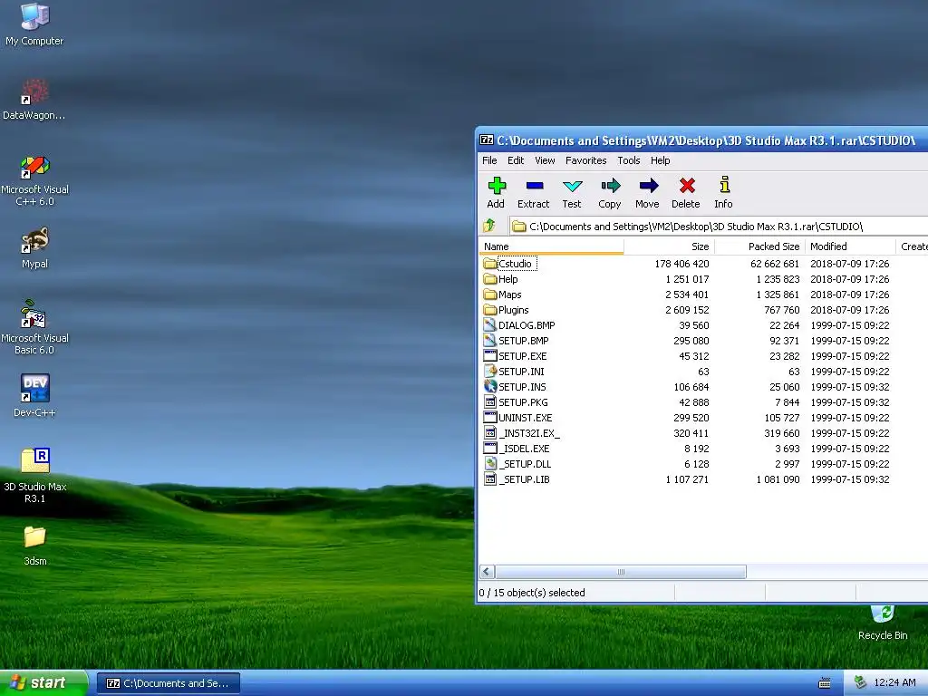Sort by the Name column header
The height and width of the screenshot is (696, 928).
coord(552,246)
